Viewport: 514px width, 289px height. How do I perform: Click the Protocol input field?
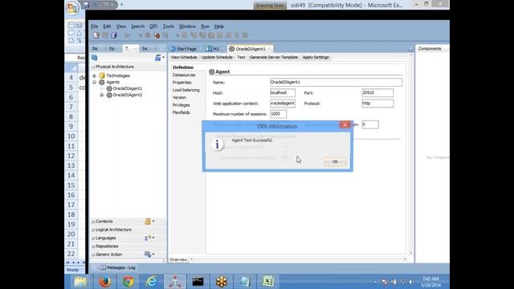pyautogui.click(x=377, y=104)
